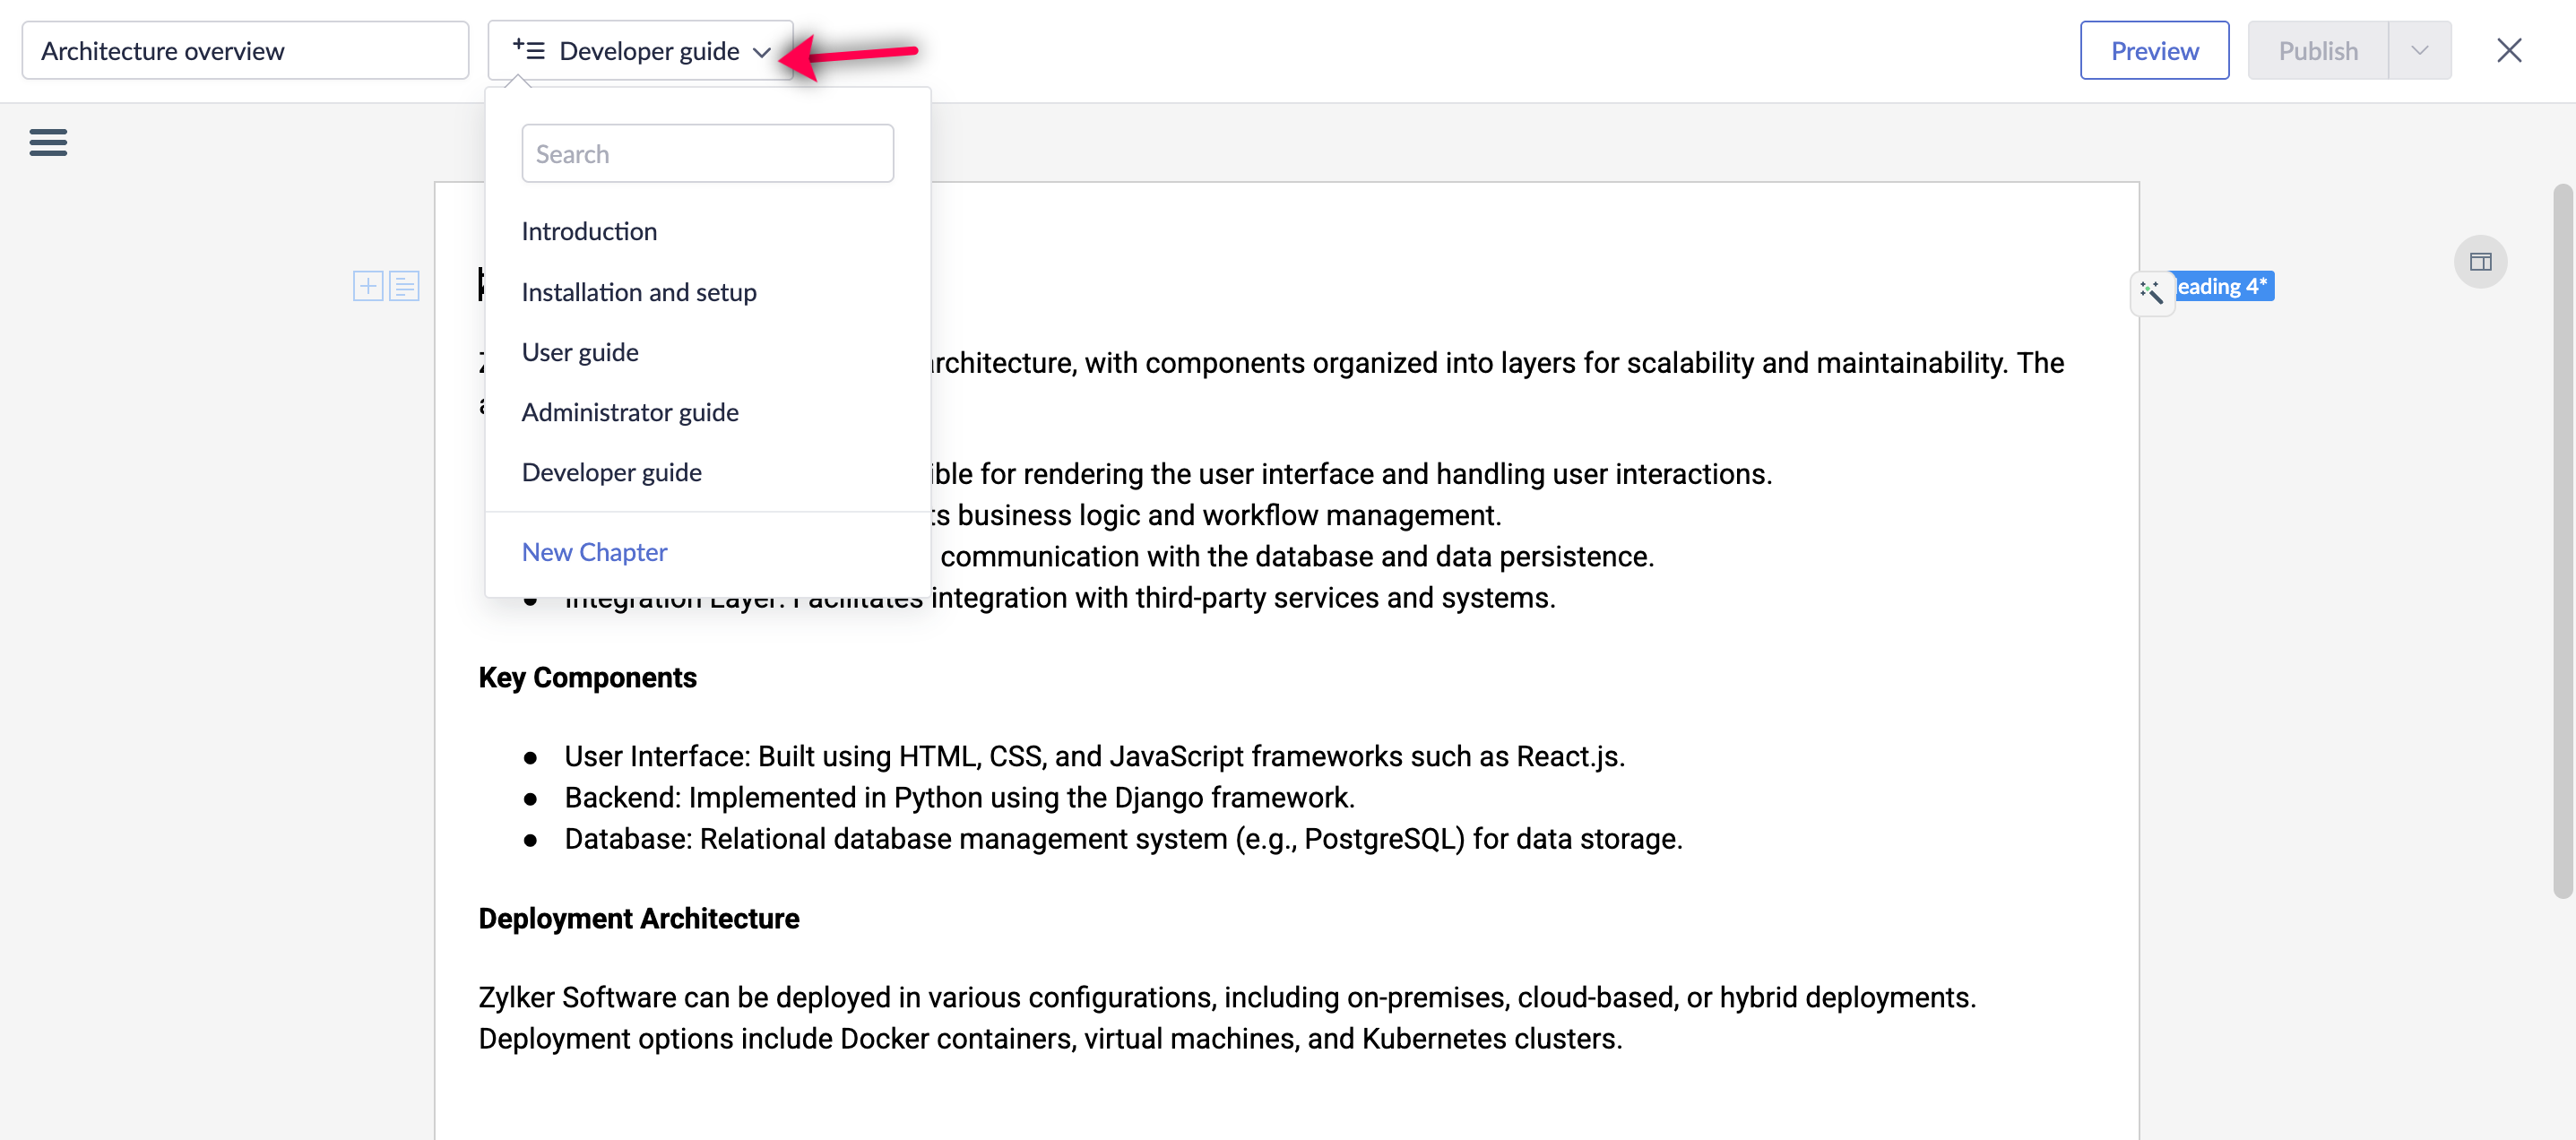Collapse the Developer guide chapter dropdown

(640, 50)
